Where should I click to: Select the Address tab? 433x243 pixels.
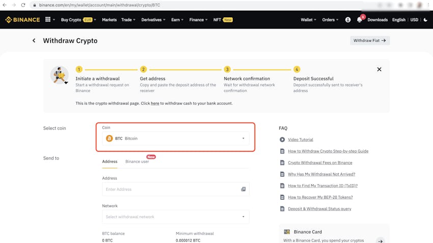point(110,162)
